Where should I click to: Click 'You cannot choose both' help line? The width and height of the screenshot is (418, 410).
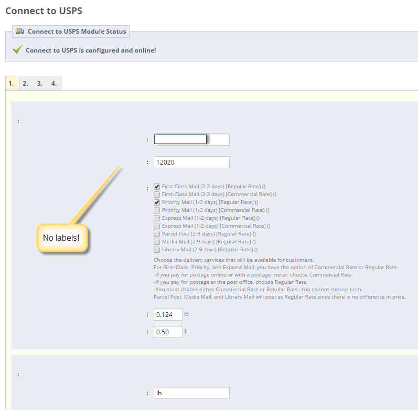coord(258,289)
